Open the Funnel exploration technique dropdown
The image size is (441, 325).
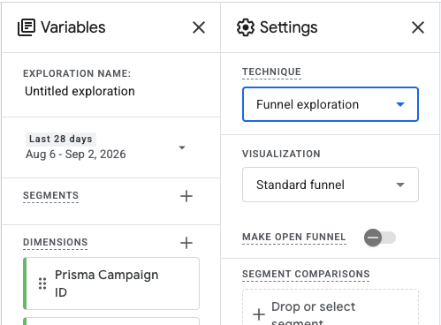(x=331, y=104)
